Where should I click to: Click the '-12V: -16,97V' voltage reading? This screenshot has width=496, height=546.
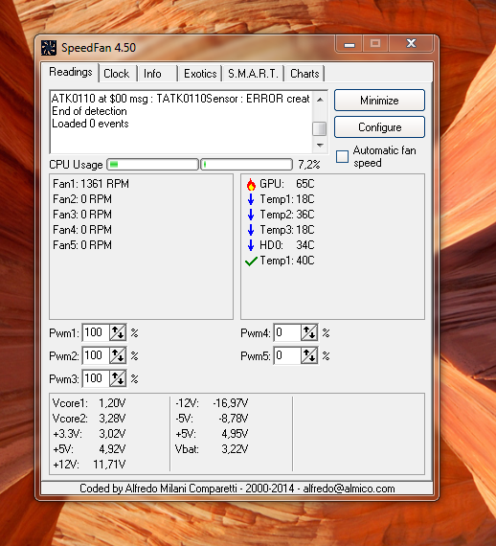[x=212, y=403]
